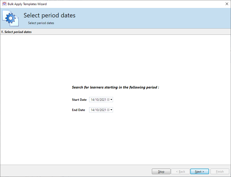The image size is (231, 177).
Task: Close the Bulk Apply Templates Wizard window
Action: [227, 4]
